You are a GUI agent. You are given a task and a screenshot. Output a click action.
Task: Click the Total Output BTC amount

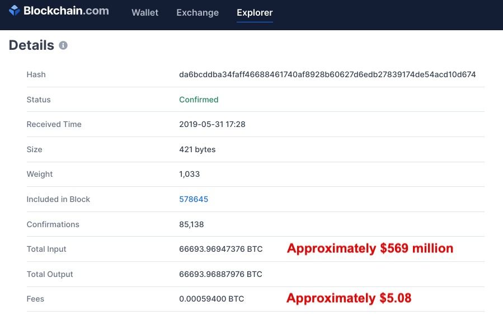coord(220,274)
